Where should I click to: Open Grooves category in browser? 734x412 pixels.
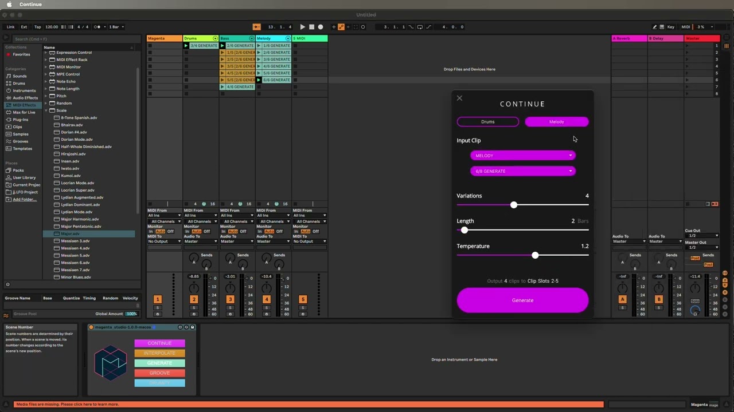[21, 141]
